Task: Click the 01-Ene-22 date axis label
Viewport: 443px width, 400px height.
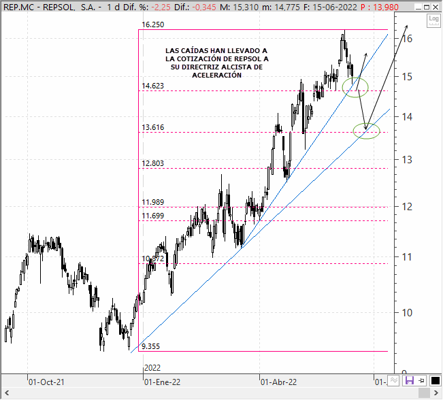Action: coord(162,382)
